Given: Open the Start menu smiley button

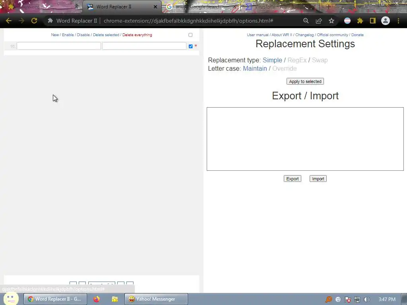Looking at the screenshot, I should click(x=10, y=298).
